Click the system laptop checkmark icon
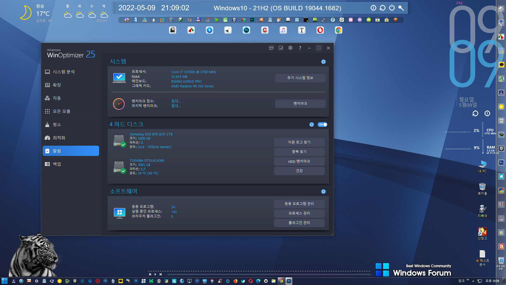 tap(119, 78)
